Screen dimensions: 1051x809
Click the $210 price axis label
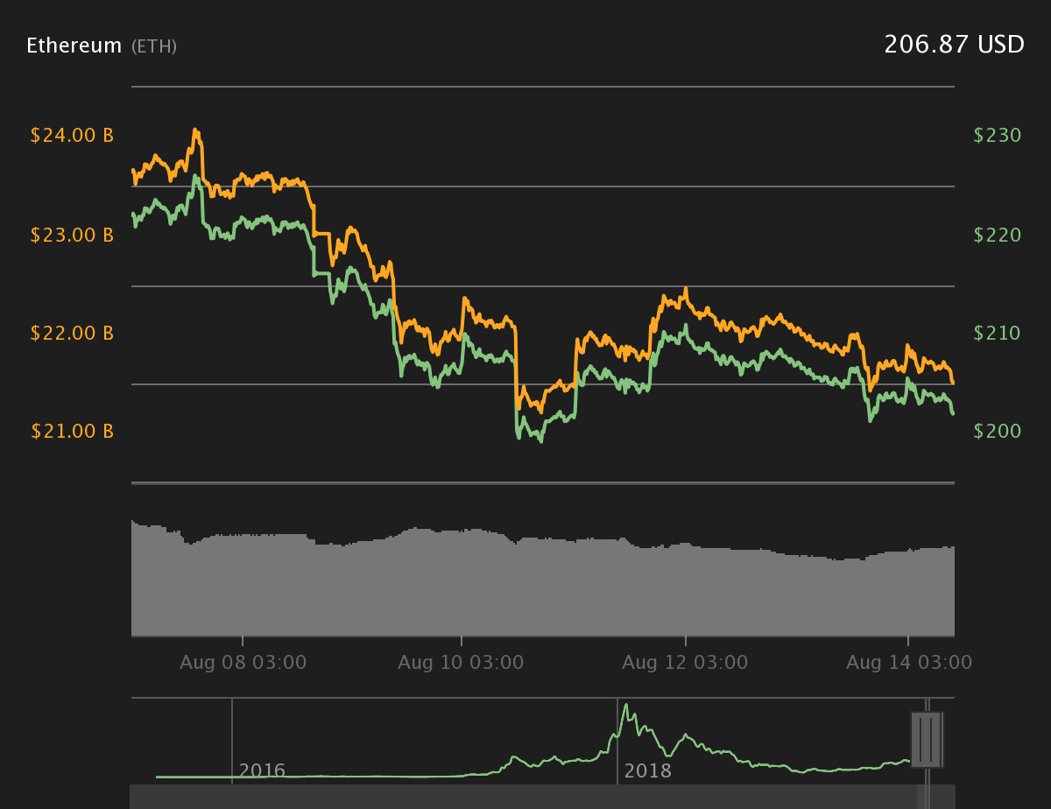[x=998, y=334]
